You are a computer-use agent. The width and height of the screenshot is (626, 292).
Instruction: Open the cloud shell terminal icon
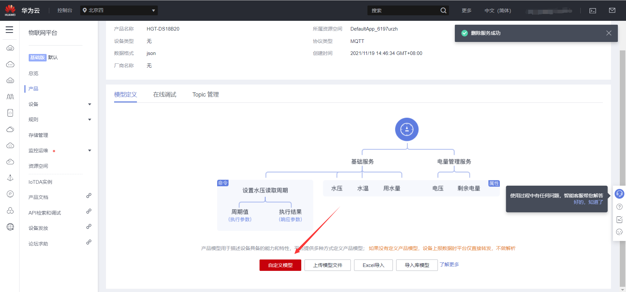click(x=593, y=11)
